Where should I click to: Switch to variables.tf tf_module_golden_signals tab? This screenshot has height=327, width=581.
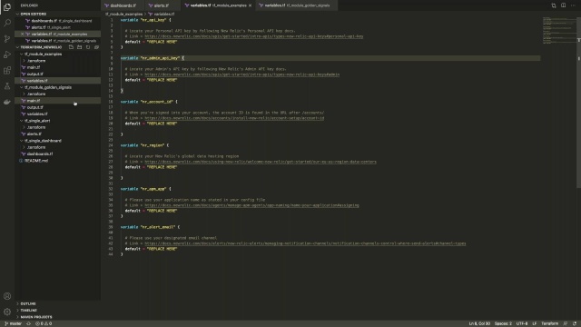coord(297,5)
